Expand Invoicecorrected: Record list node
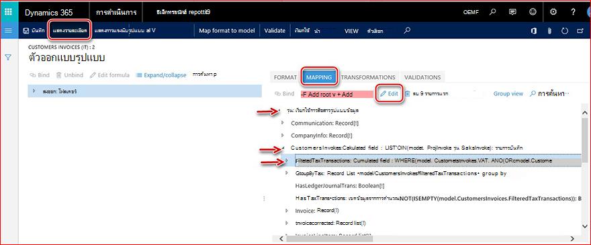 point(287,223)
